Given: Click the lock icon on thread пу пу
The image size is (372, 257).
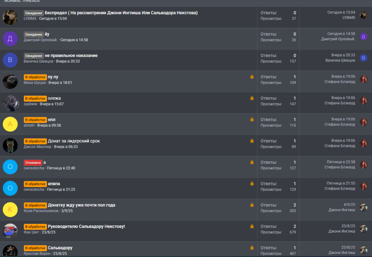Looking at the screenshot, I should [x=252, y=77].
